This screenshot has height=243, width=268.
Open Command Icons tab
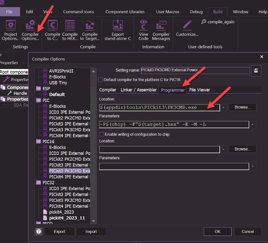click(78, 11)
